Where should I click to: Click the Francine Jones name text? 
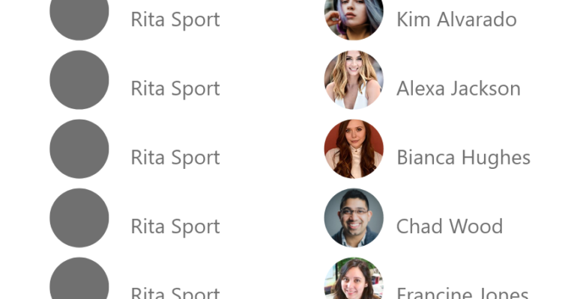[462, 293]
